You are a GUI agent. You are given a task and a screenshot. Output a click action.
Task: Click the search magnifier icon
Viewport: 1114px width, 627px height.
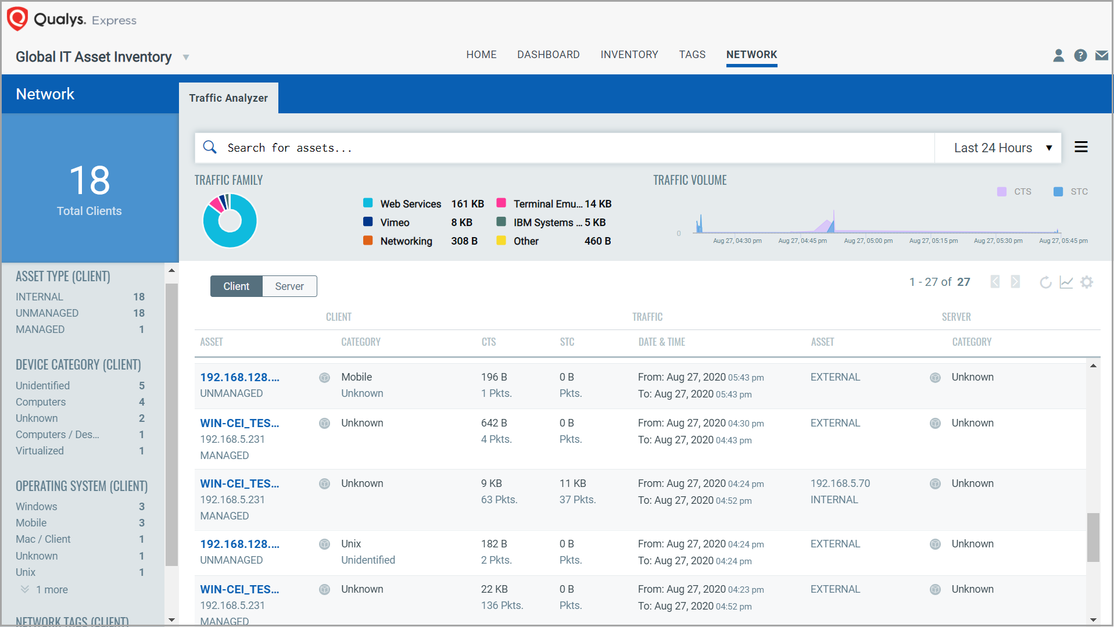(210, 148)
